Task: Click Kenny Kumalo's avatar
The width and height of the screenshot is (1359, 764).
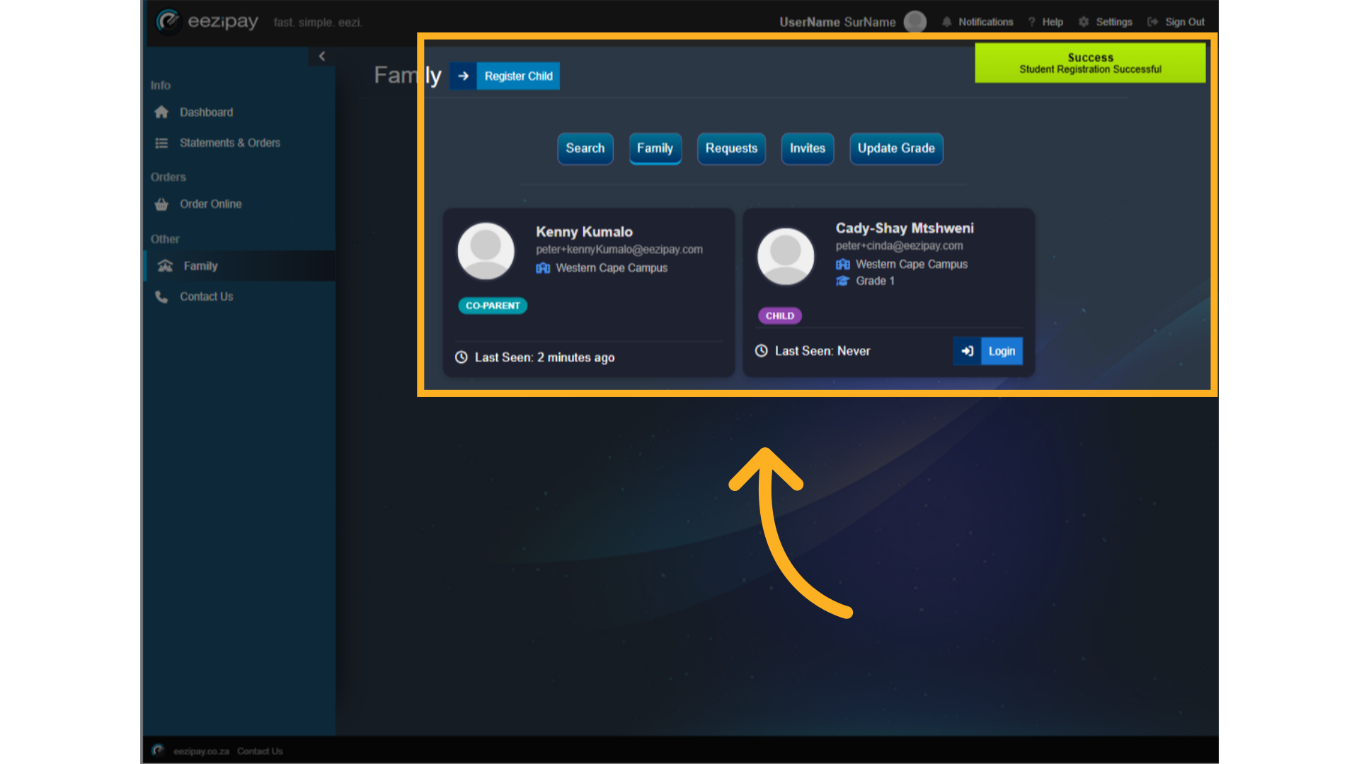Action: 486,251
